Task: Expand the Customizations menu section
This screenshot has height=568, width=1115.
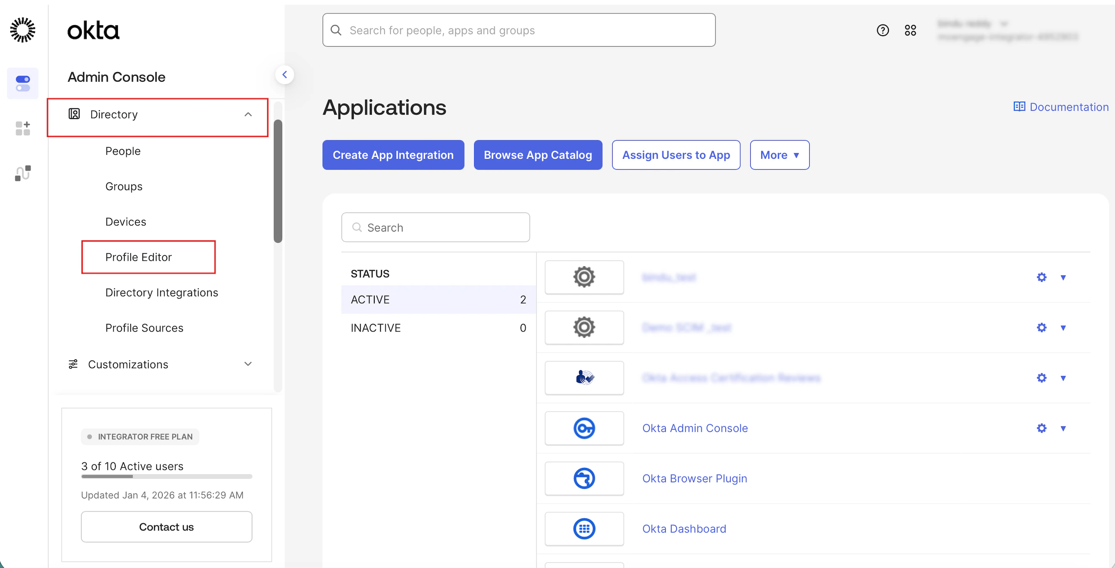Action: [248, 364]
